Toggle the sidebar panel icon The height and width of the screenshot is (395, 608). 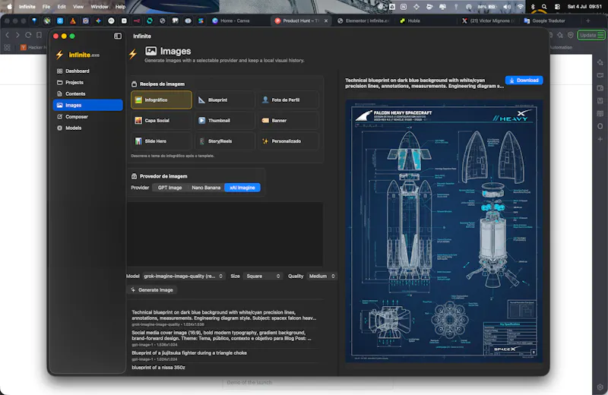[x=118, y=36]
